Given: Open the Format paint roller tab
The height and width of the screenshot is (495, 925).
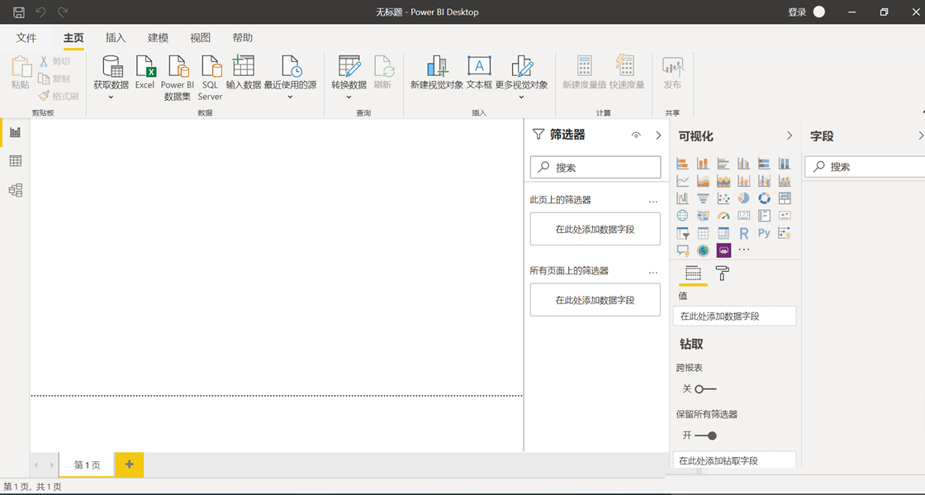Looking at the screenshot, I should tap(722, 274).
